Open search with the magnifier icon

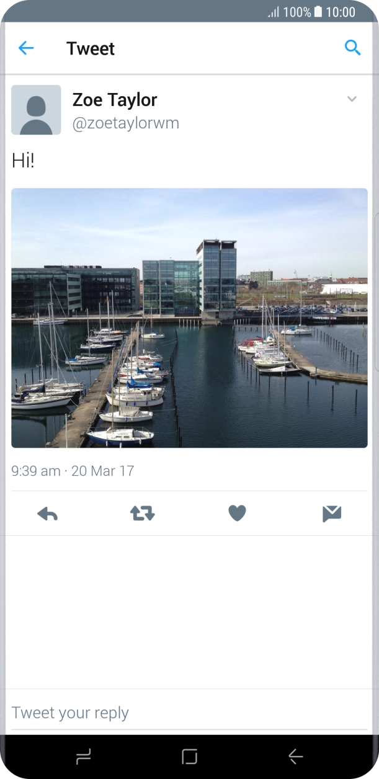[352, 48]
